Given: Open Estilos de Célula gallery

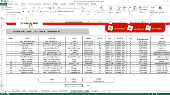Looking at the screenshot, I should coord(119,10).
